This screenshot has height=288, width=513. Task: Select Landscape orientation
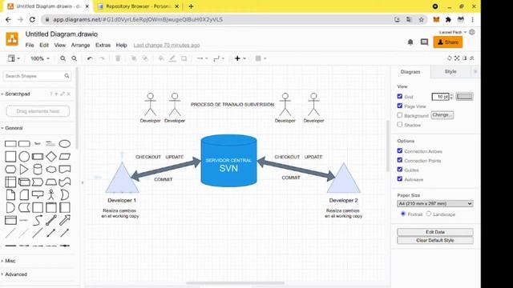tap(429, 214)
